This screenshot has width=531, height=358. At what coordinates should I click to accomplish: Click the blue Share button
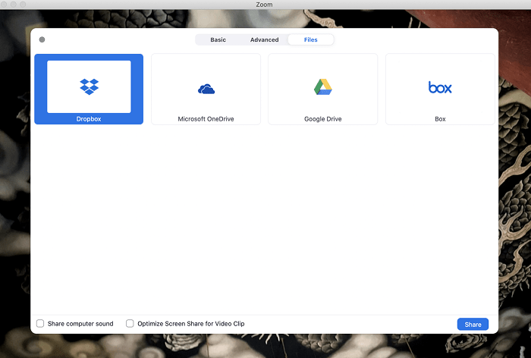coord(473,324)
